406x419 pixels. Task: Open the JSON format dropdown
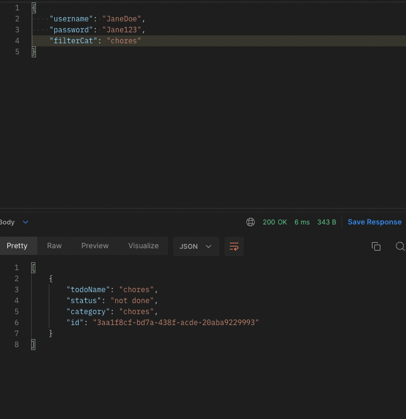(196, 246)
